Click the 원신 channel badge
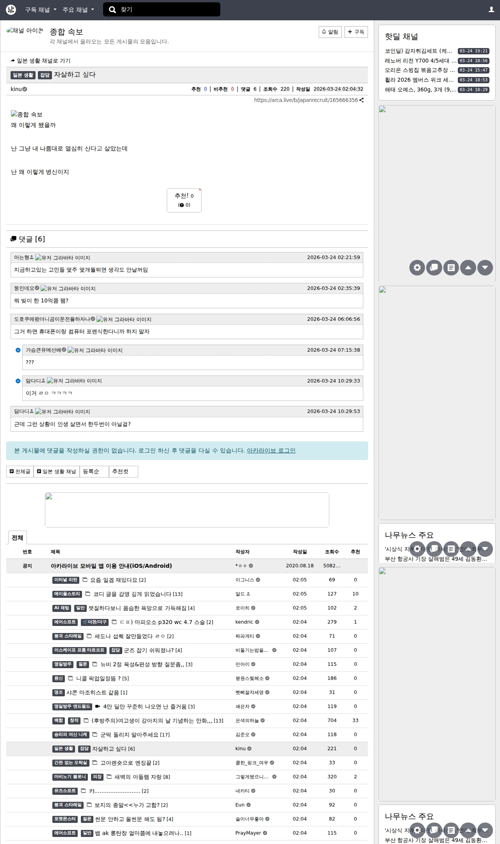500x844 pixels. point(59,678)
